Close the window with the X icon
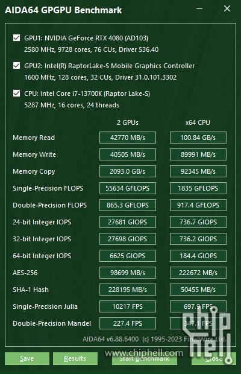This screenshot has width=241, height=374. click(227, 9)
